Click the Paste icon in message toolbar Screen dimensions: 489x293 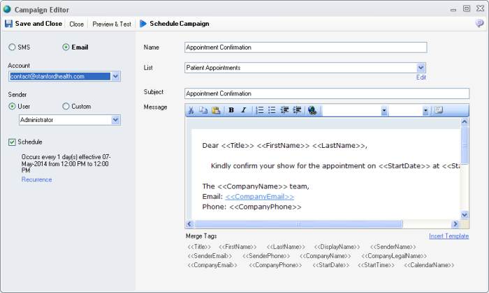tap(216, 110)
